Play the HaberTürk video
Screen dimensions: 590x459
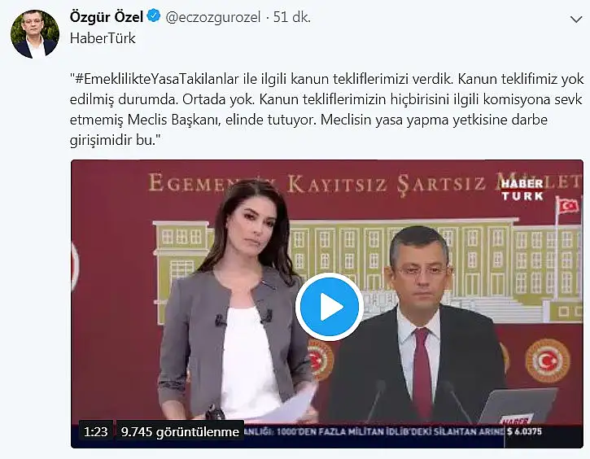click(x=329, y=307)
